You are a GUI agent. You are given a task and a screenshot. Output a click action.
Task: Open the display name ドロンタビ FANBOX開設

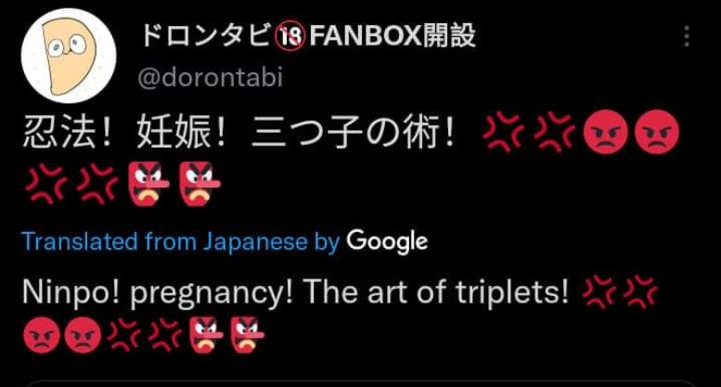click(x=308, y=36)
